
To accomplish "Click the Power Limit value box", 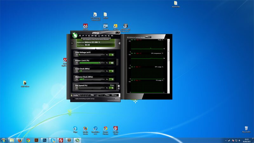I will click(x=111, y=63).
